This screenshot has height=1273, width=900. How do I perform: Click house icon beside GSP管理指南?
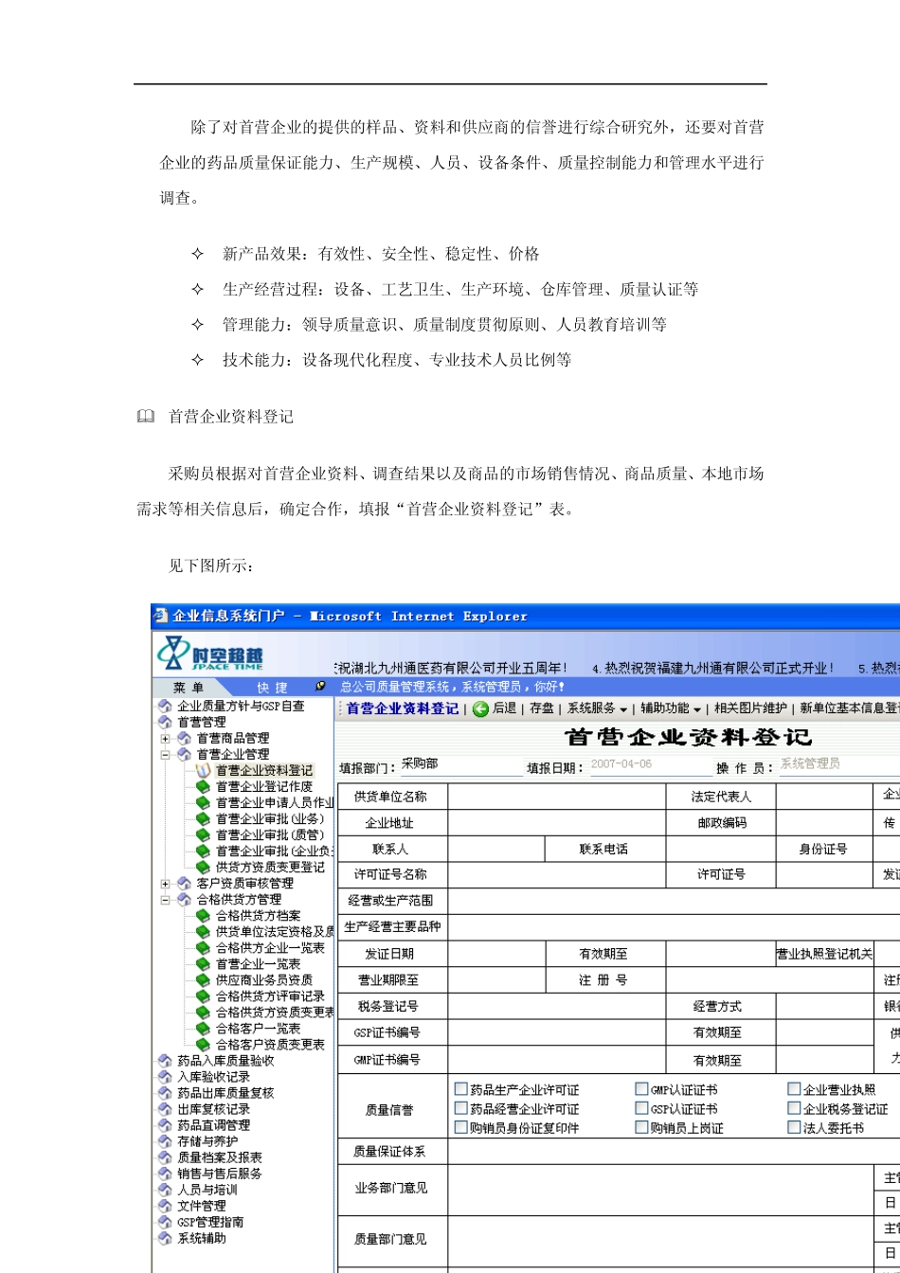coord(165,1222)
